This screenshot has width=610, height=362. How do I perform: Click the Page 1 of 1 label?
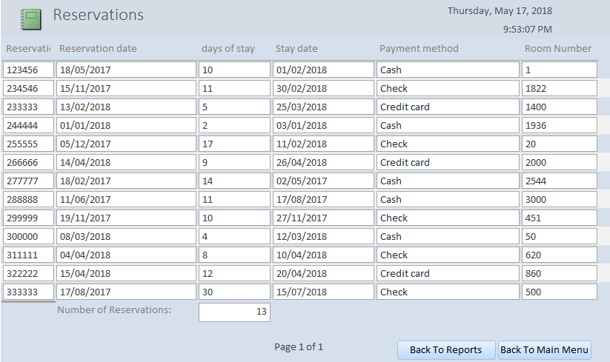click(299, 346)
